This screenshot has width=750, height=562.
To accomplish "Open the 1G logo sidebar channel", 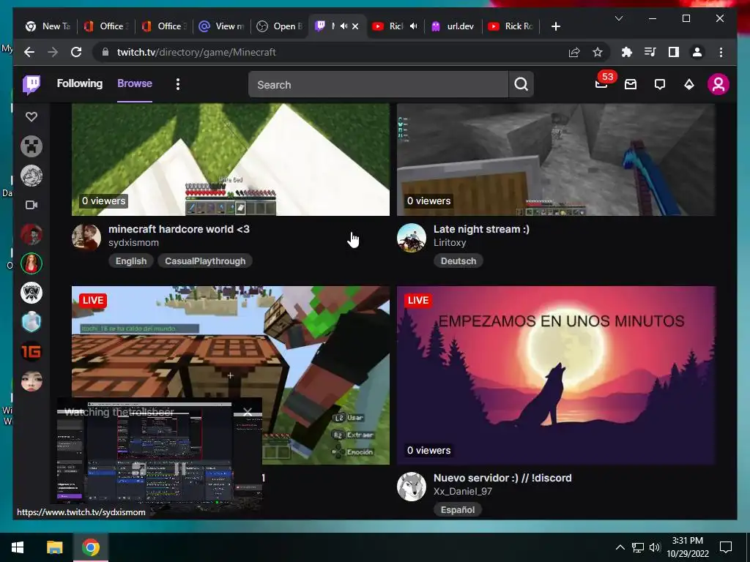I will point(31,352).
